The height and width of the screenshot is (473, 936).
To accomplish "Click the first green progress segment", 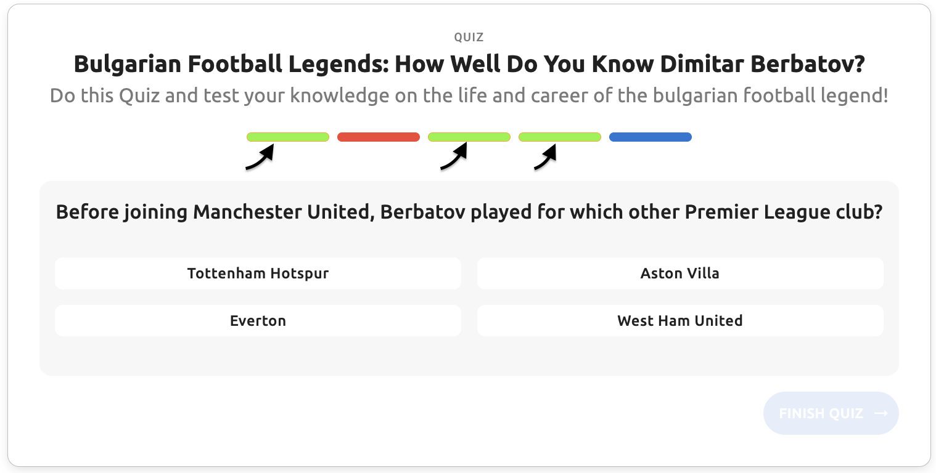I will (x=288, y=137).
